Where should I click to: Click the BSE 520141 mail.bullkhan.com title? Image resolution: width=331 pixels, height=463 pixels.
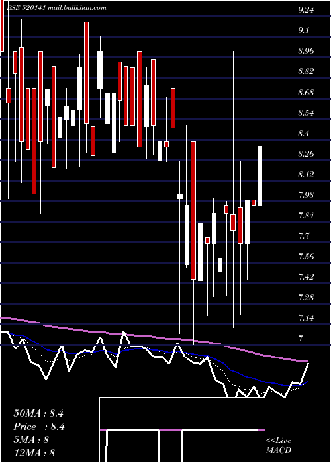(x=56, y=8)
